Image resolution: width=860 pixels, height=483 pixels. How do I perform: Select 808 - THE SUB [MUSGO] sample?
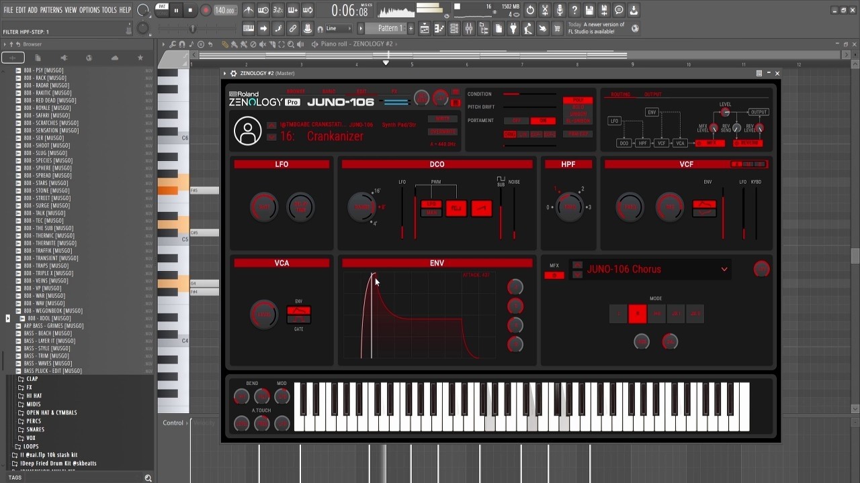[48, 228]
